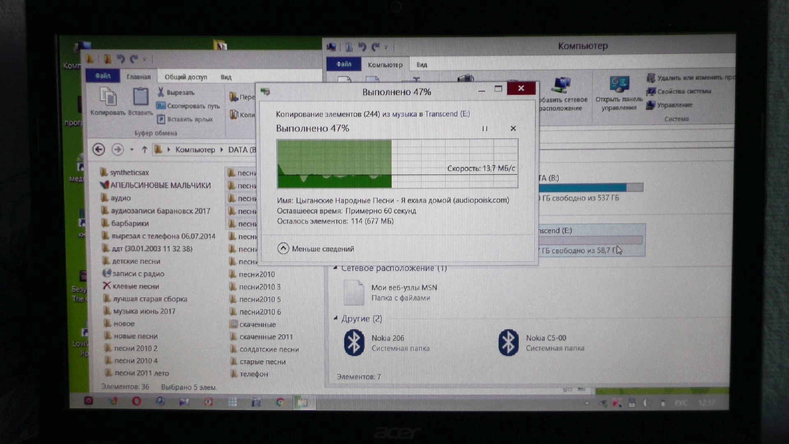Click the volume icon in system tray
The height and width of the screenshot is (444, 789).
647,403
